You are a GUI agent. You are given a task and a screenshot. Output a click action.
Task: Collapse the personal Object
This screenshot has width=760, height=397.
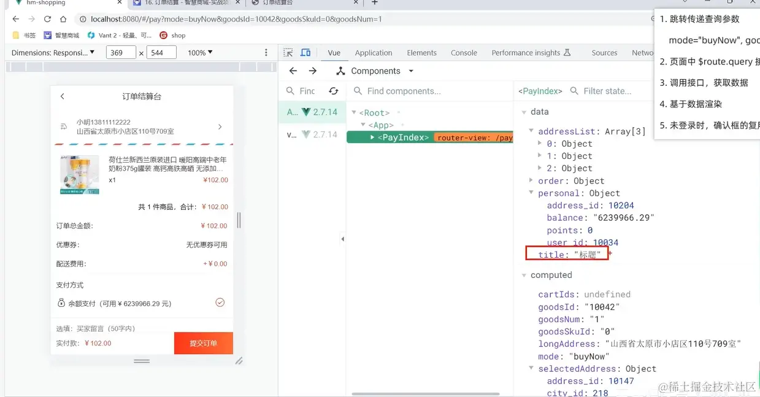[532, 193]
